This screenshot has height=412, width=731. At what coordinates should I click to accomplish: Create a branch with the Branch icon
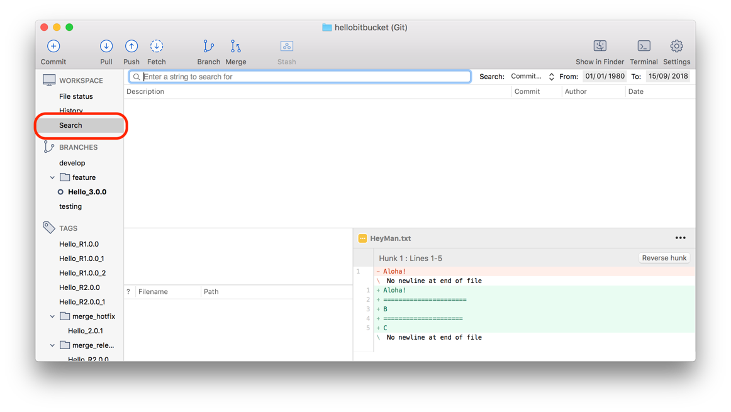[208, 46]
